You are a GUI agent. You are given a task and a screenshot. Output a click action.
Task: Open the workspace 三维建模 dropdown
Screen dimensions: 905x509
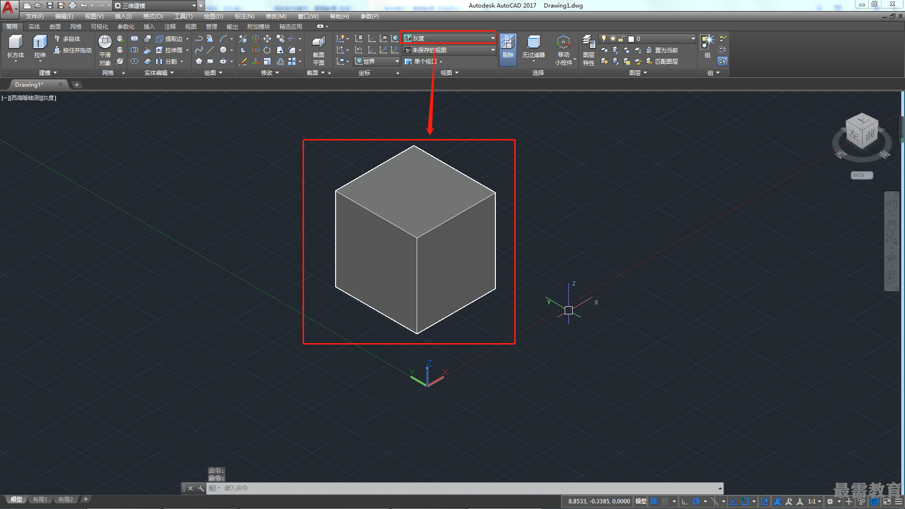155,6
